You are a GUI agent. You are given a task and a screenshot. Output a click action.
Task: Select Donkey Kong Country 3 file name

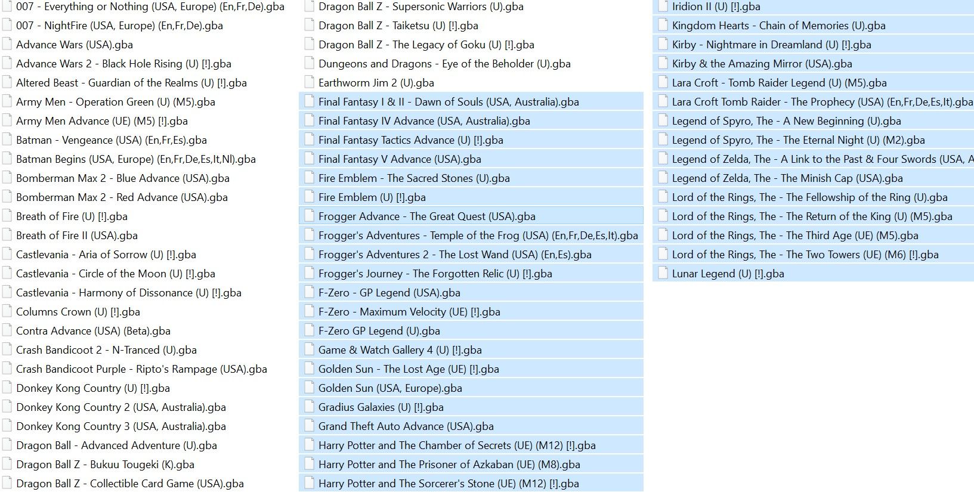click(x=121, y=426)
